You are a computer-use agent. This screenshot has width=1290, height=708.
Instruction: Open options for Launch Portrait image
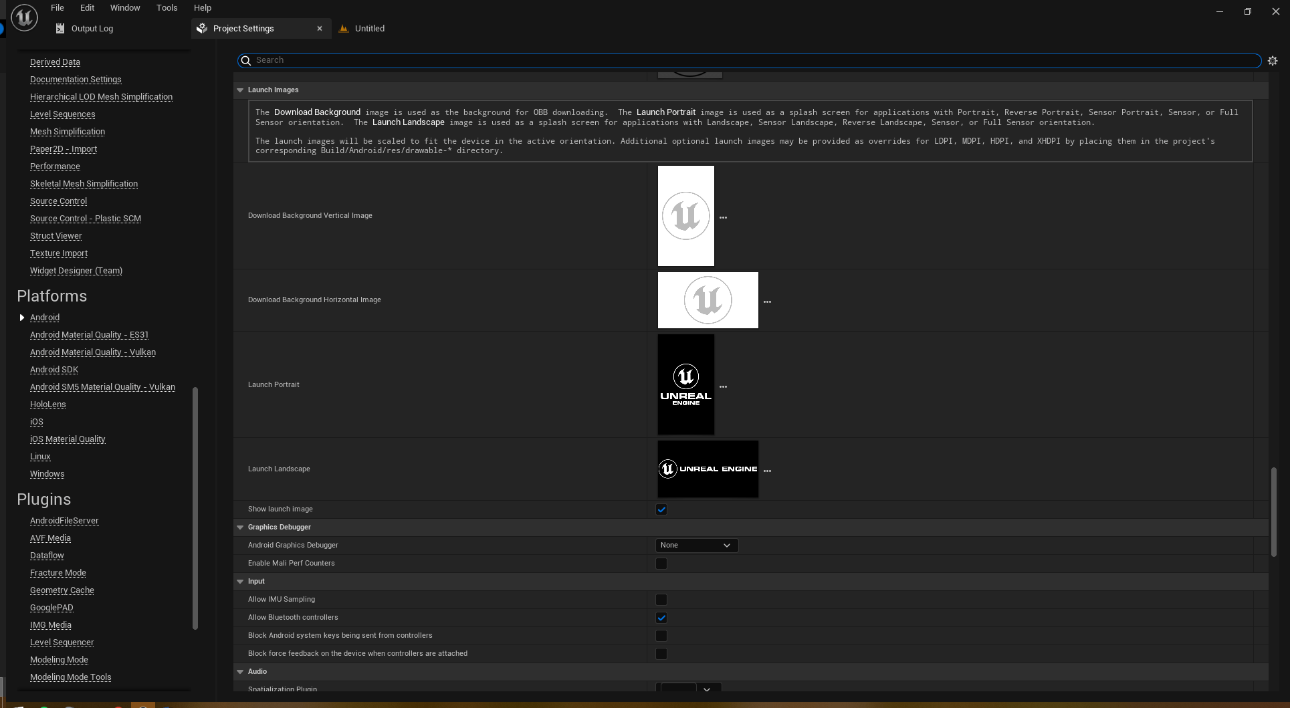(x=723, y=386)
